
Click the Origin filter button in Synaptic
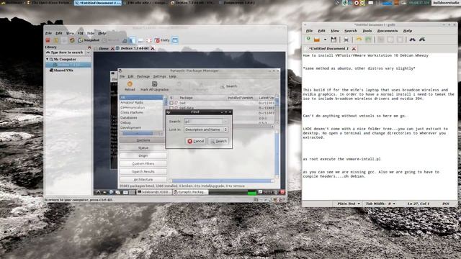tap(143, 156)
